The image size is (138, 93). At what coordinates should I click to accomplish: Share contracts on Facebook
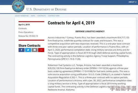tap(22, 50)
